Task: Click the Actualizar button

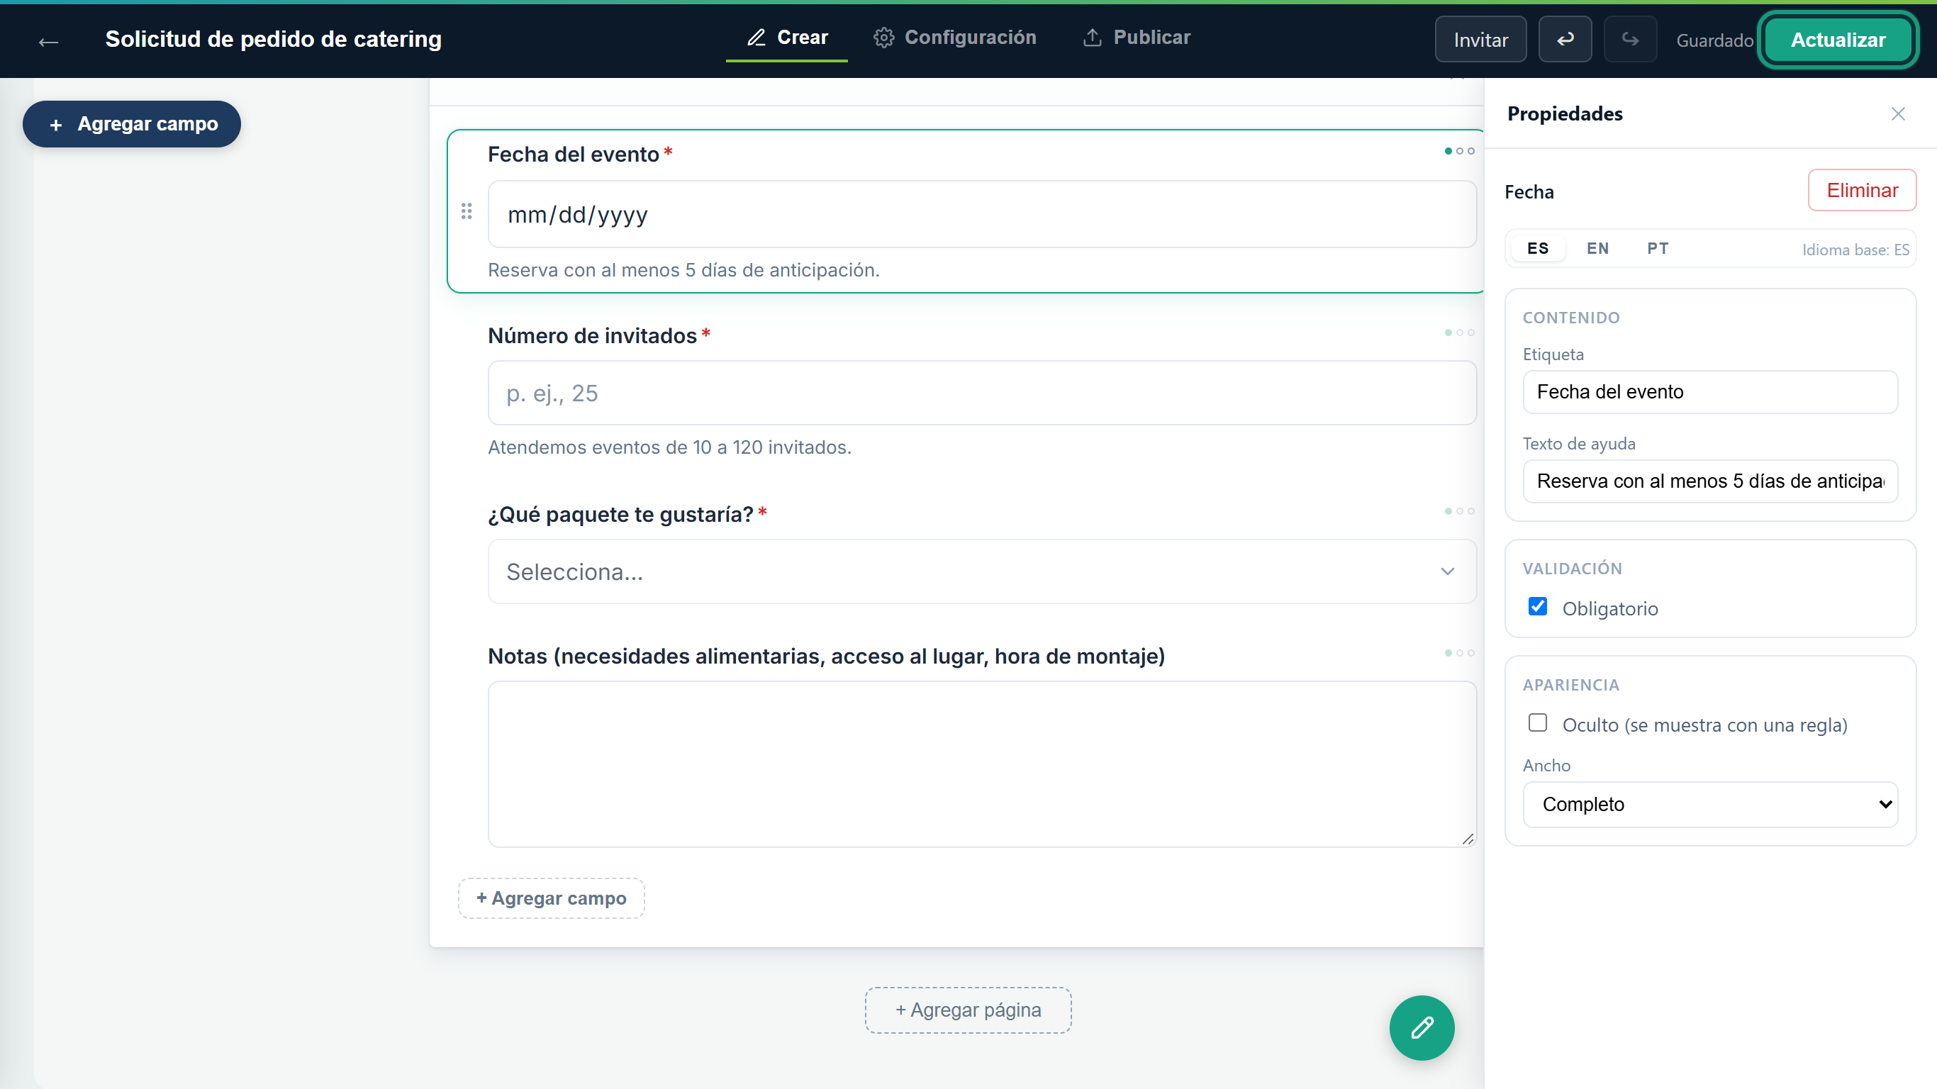Action: 1837,40
